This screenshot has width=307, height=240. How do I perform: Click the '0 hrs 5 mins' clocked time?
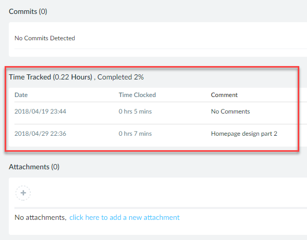click(135, 111)
